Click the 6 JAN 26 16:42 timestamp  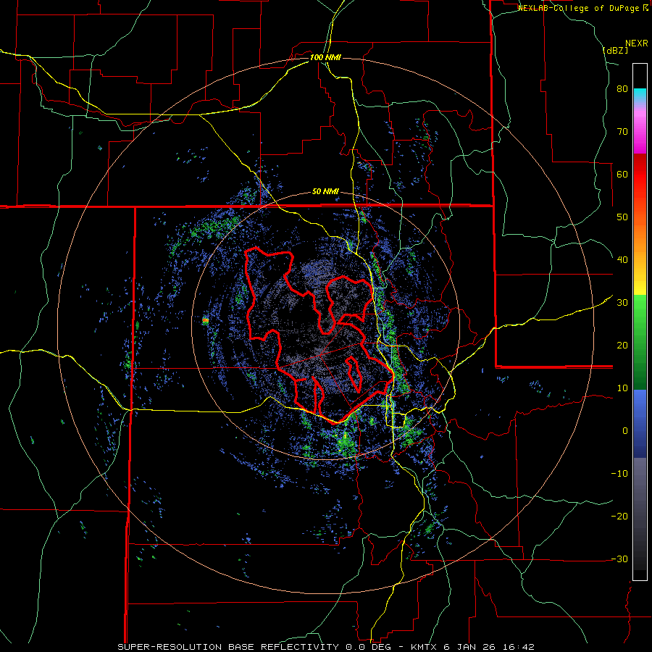click(x=488, y=647)
